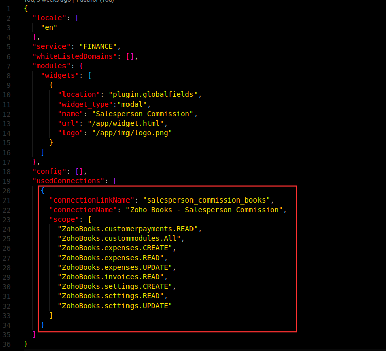The width and height of the screenshot is (386, 351).
Task: Click the closing brace on line 36
Action: point(26,344)
